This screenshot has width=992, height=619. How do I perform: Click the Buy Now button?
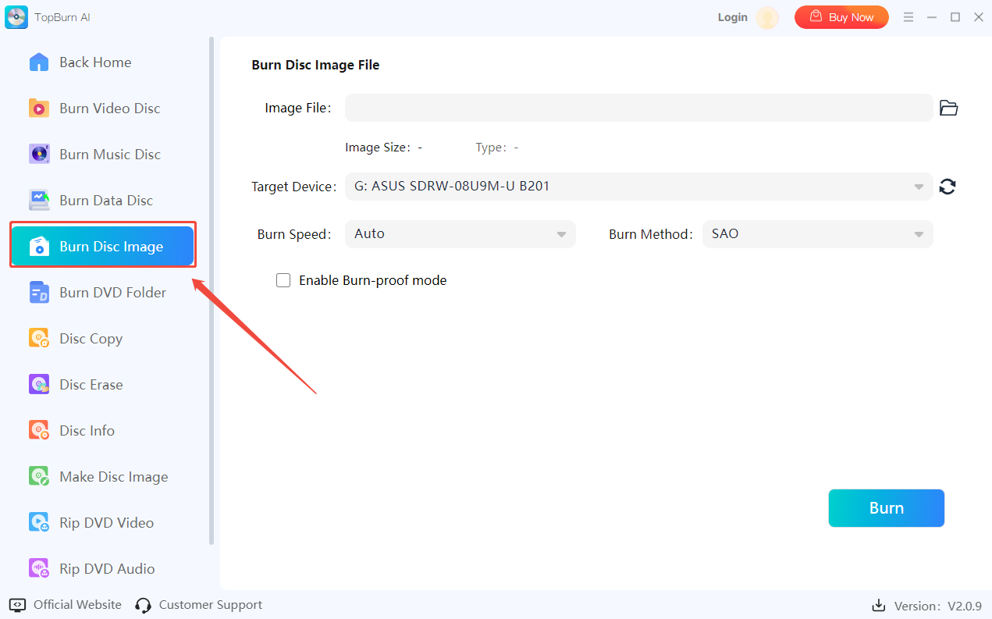[841, 17]
